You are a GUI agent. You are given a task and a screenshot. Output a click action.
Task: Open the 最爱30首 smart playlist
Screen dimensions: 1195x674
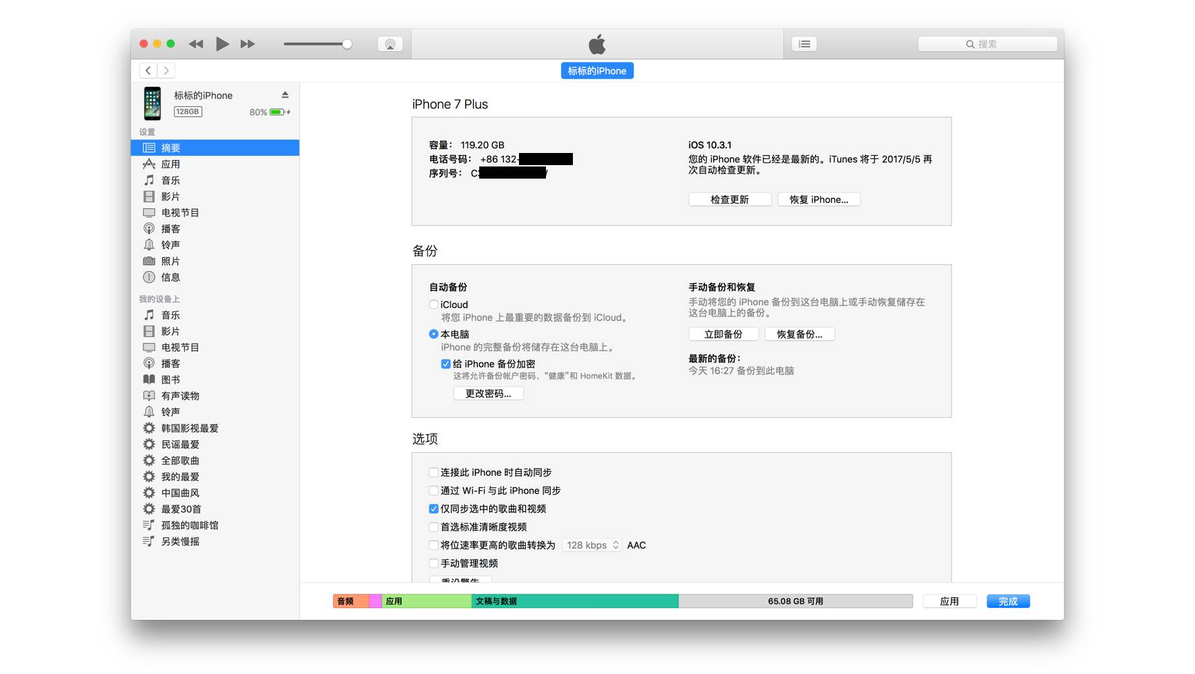(215, 509)
